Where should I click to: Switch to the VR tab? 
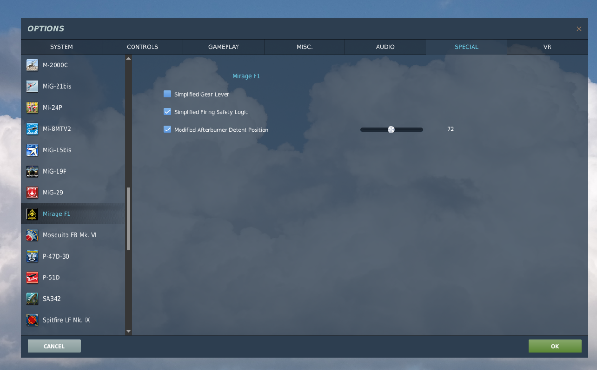(547, 47)
